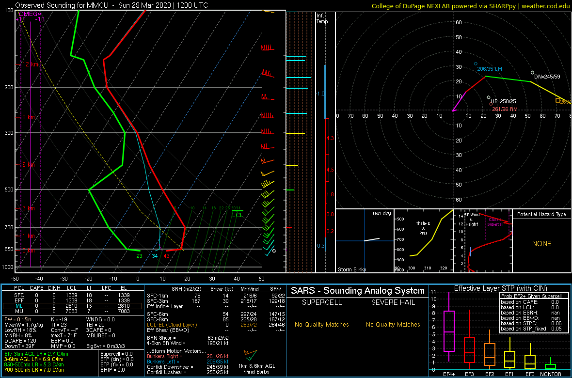Click the magenta EF4+ box plot
Viewport: 572px width, 378px height.
(x=448, y=327)
